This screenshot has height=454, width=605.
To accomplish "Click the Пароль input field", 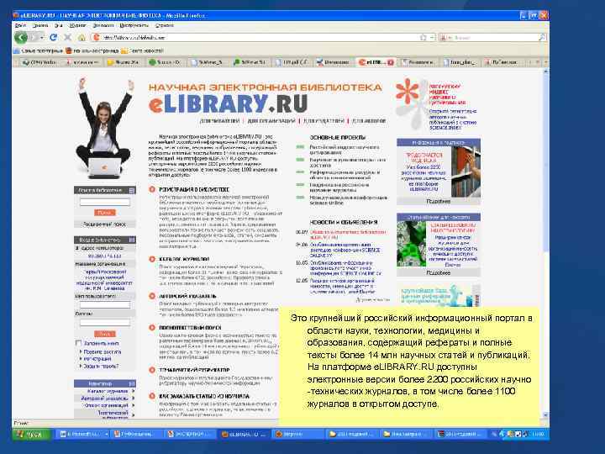I will [104, 322].
